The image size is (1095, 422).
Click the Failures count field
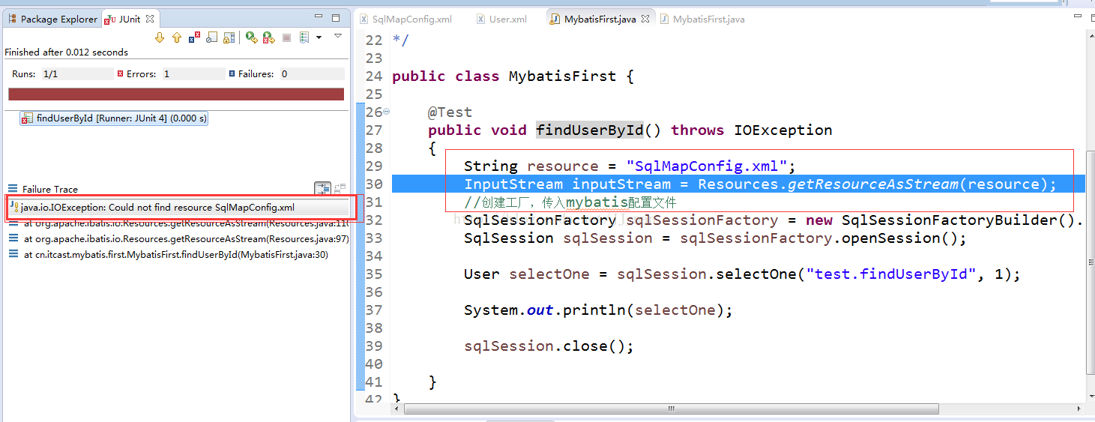coord(312,74)
